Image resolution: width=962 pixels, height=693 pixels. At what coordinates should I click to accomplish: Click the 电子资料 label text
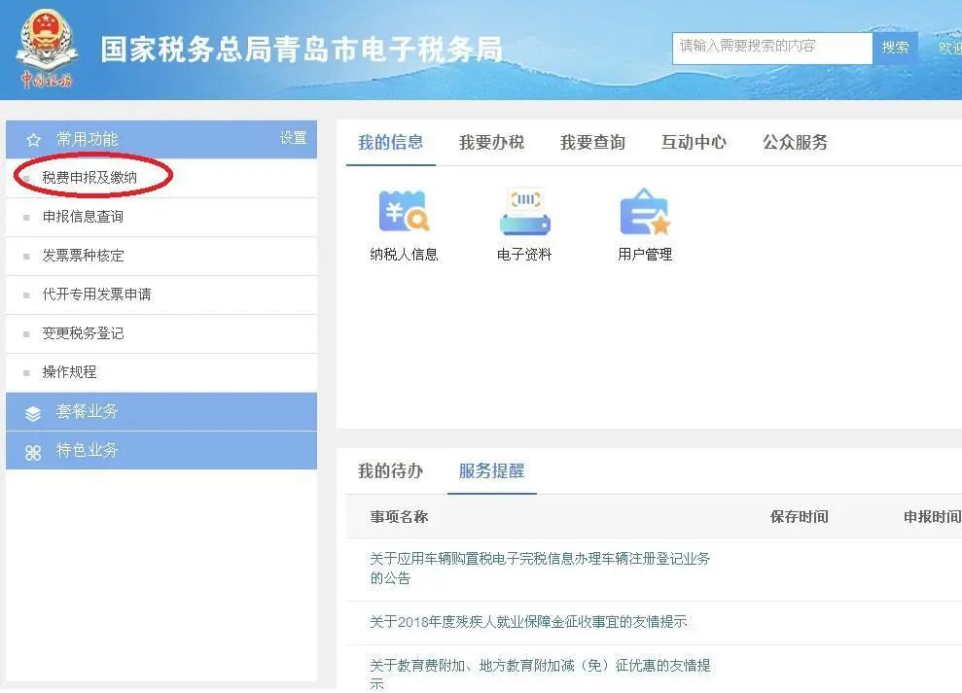point(524,255)
